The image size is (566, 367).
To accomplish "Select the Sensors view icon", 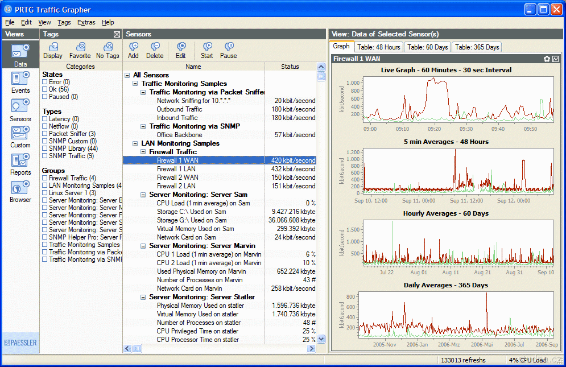I will click(20, 106).
